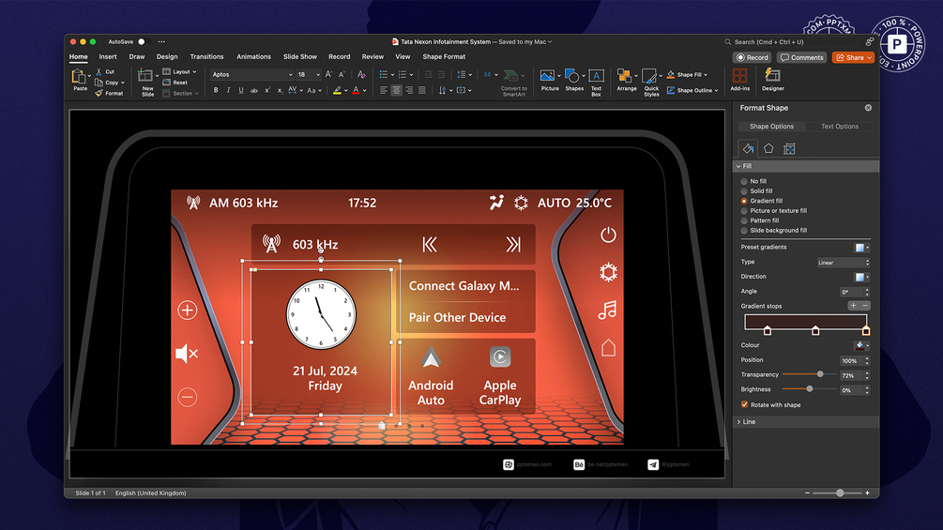Viewport: 943px width, 530px height.
Task: Open the Arrange menu icon
Action: 624,76
